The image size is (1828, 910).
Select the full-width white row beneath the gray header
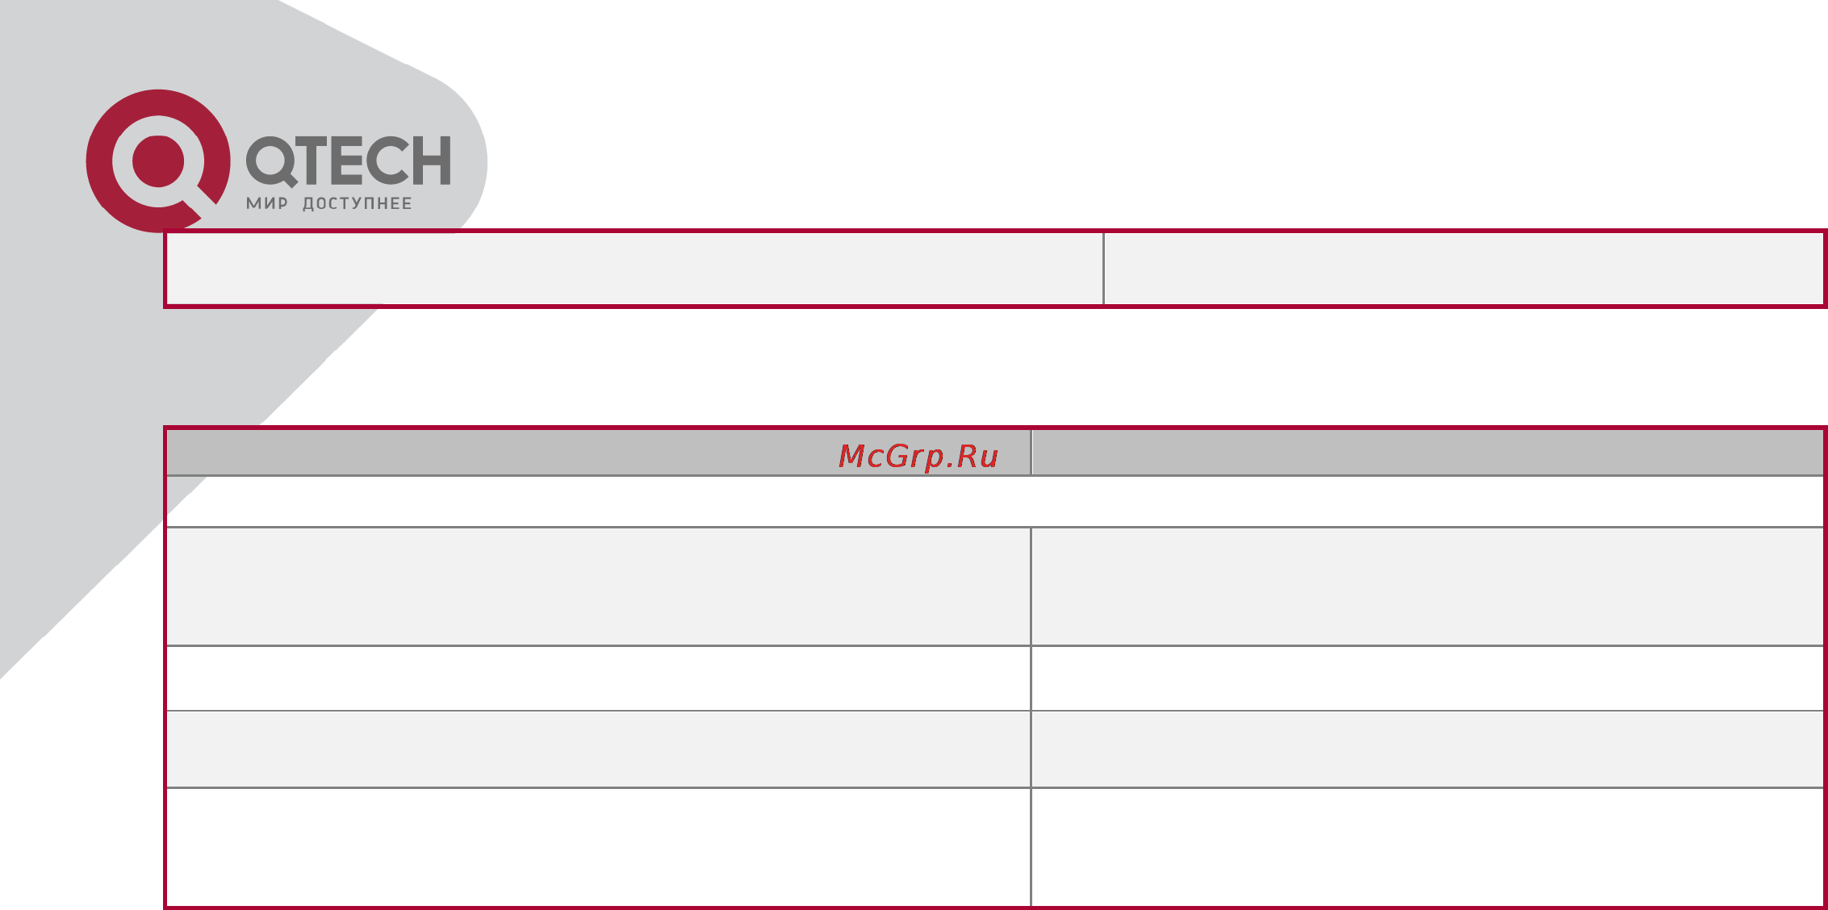click(x=994, y=502)
